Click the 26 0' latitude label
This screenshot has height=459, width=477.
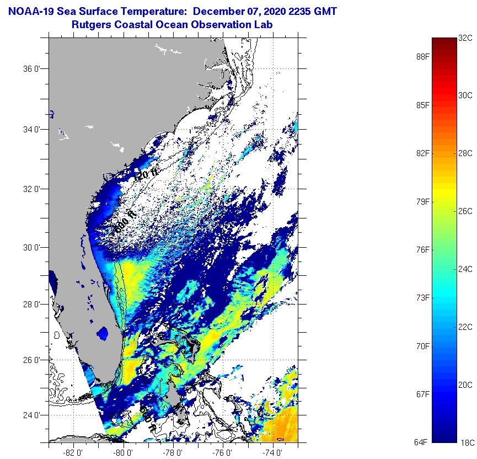pos(31,360)
